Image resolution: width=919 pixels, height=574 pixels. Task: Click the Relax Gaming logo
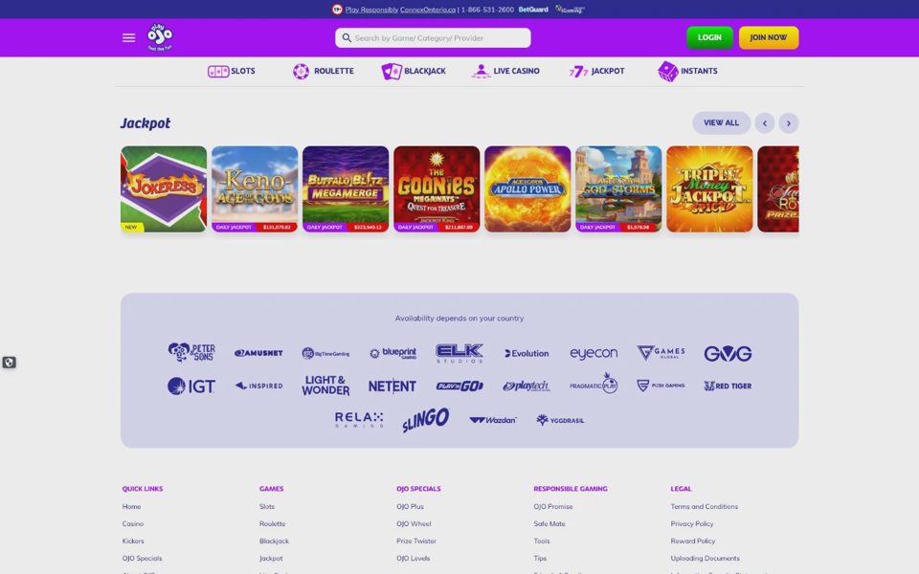tap(359, 419)
